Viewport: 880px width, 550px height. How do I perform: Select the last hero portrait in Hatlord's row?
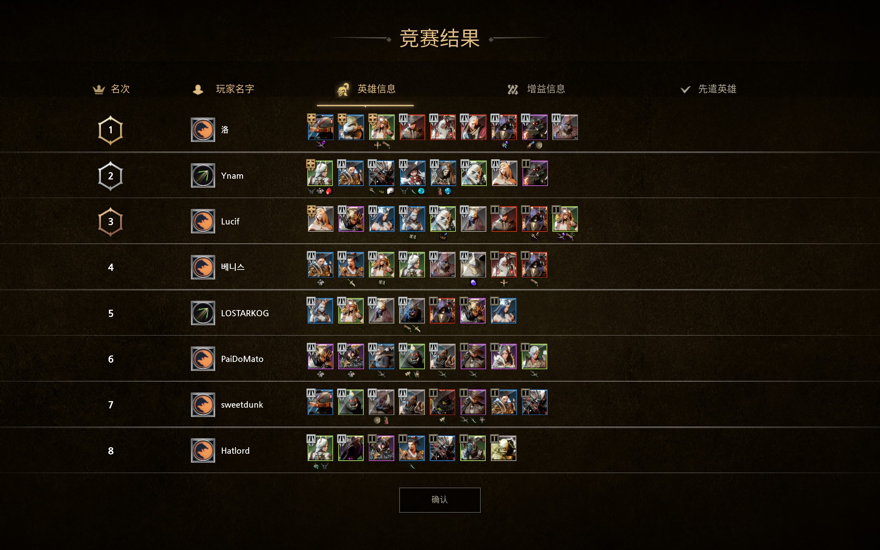coord(504,448)
